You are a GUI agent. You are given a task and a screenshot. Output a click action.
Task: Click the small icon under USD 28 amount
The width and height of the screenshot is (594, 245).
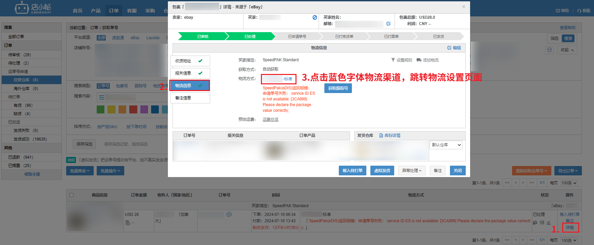pos(128,223)
